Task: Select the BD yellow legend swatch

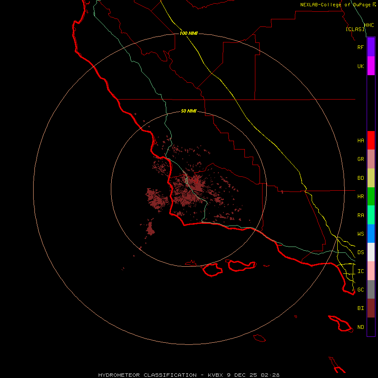Action: tap(371, 178)
